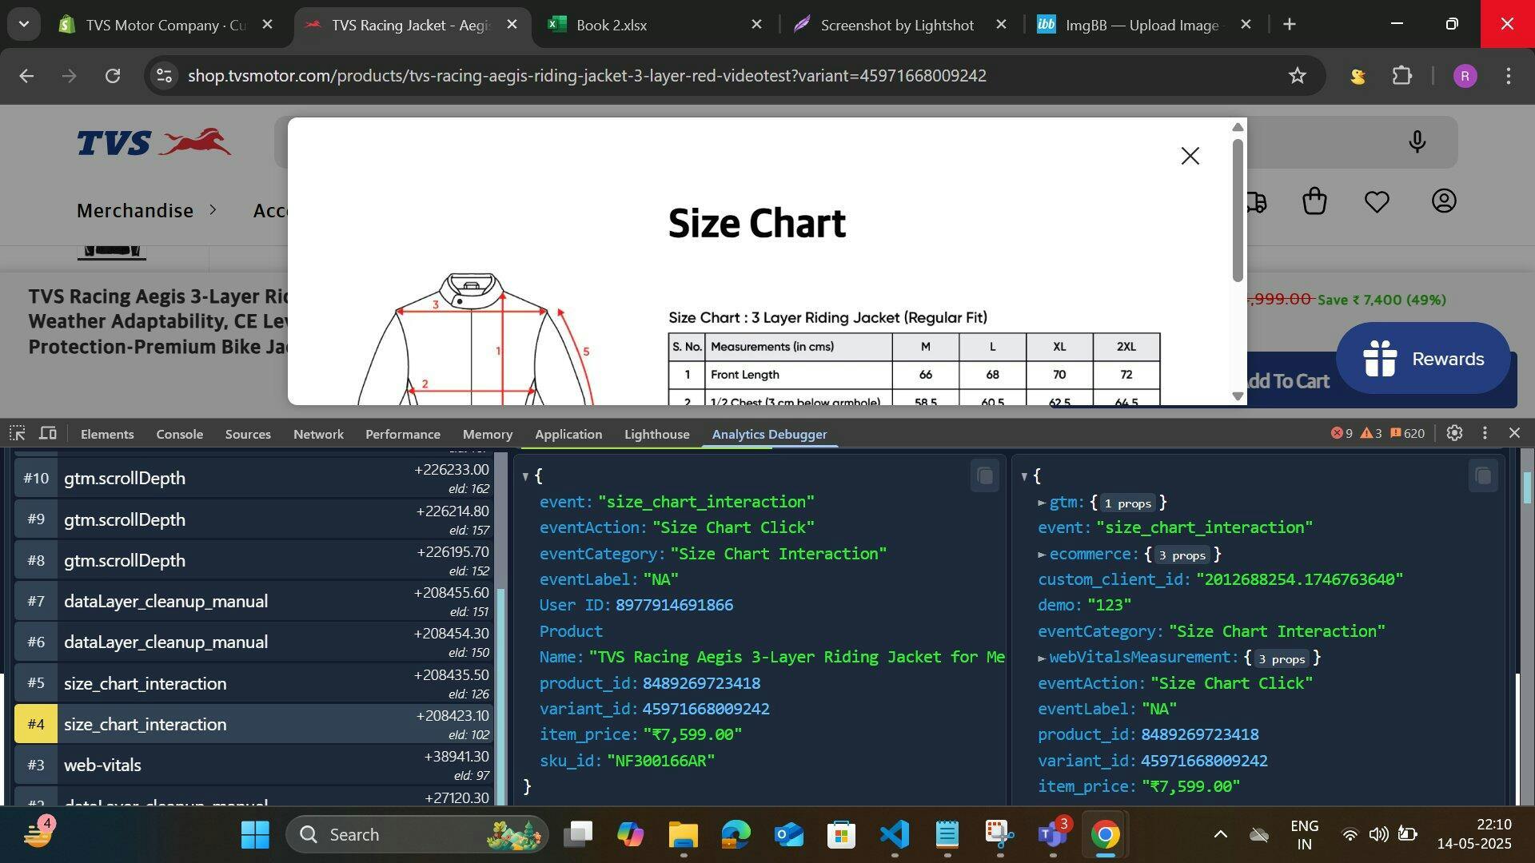
Task: Switch to Screenshot by Lightshot tab
Action: coord(899,26)
